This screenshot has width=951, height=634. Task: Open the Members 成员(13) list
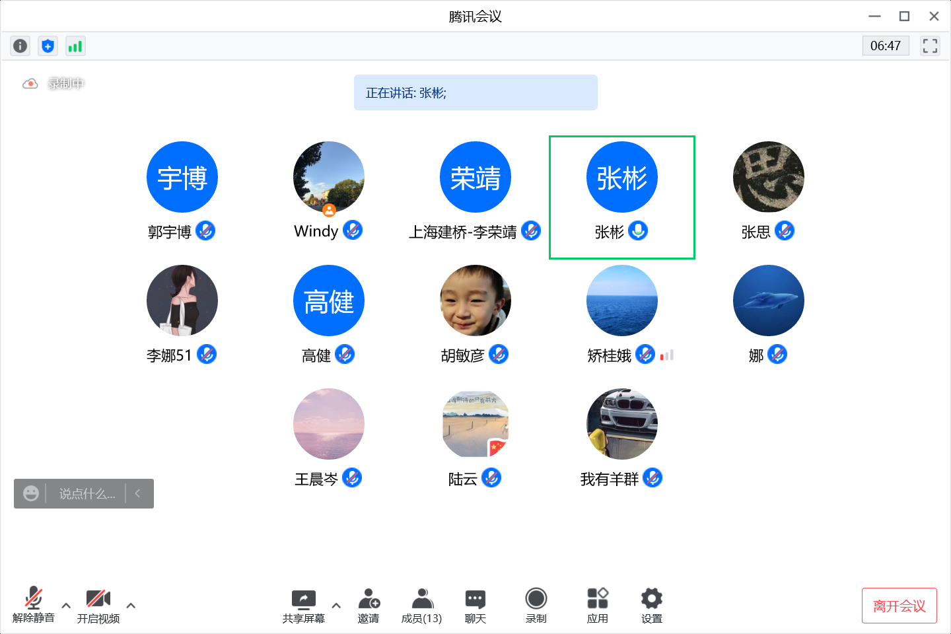pos(421,605)
